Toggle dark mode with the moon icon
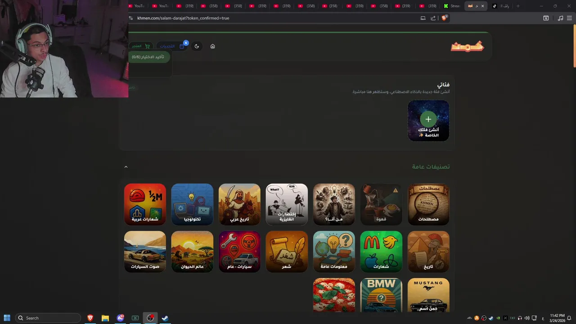The height and width of the screenshot is (324, 576). click(x=197, y=46)
